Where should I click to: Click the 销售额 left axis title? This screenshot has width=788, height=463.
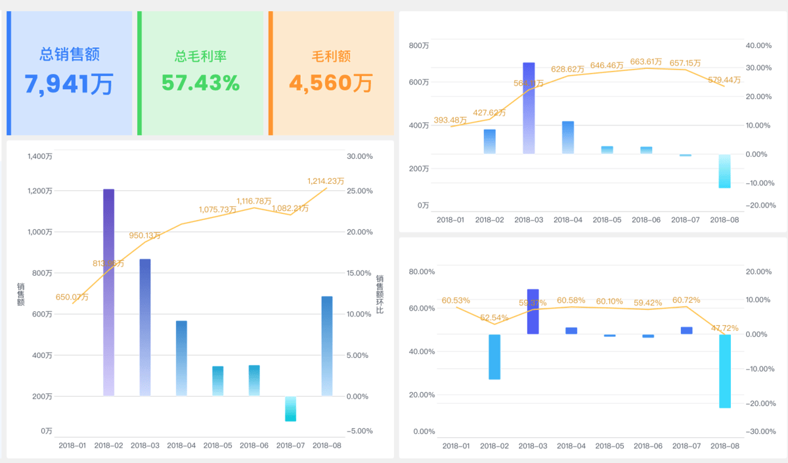pos(21,294)
